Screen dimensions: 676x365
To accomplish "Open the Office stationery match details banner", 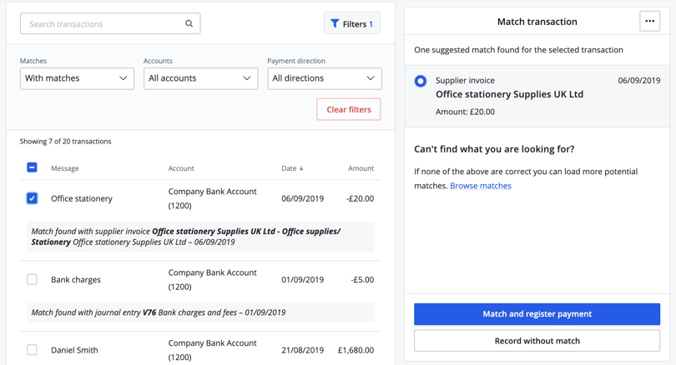I will 199,237.
